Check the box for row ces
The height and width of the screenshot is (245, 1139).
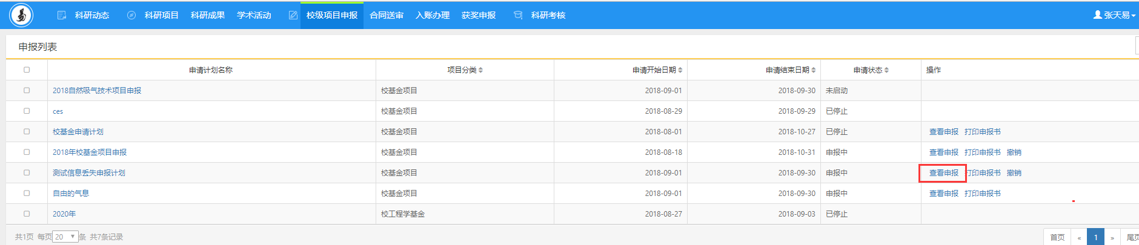coord(27,111)
